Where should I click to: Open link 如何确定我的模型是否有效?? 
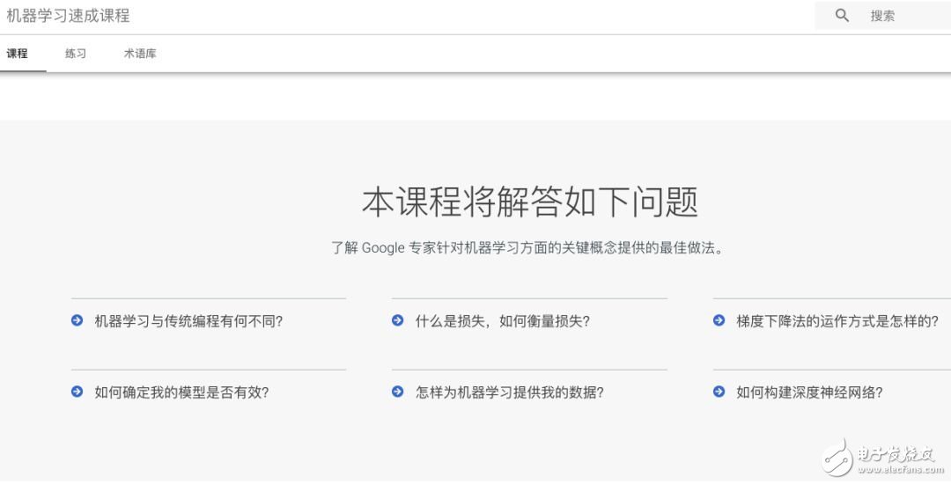[x=181, y=392]
